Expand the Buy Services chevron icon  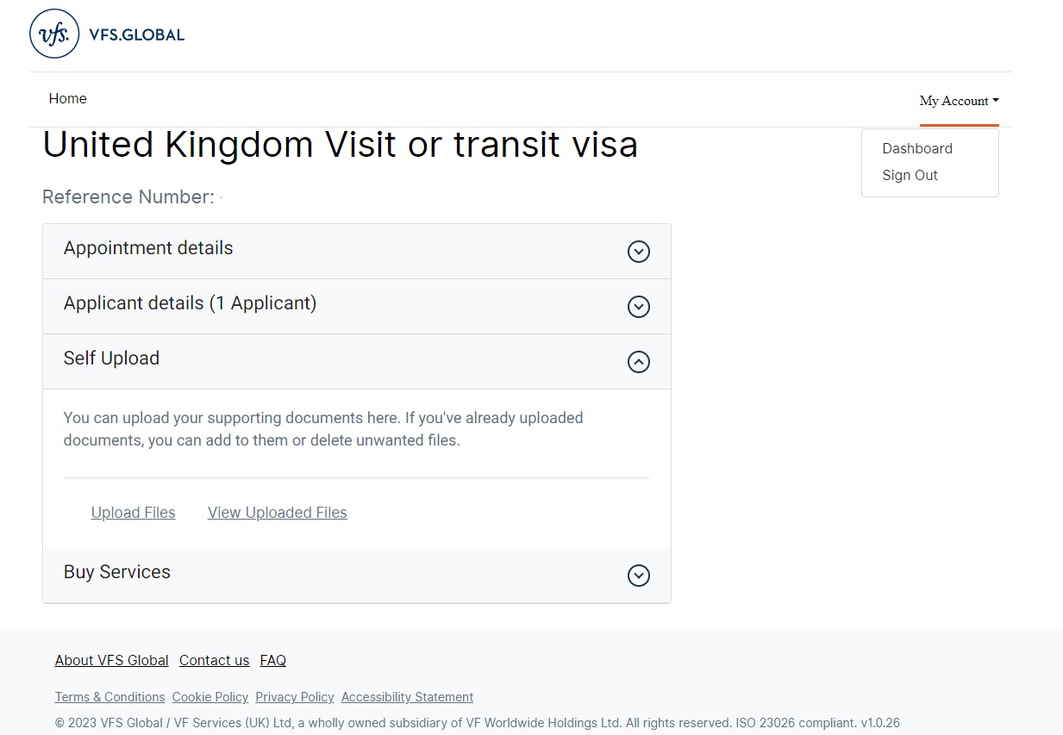coord(638,576)
